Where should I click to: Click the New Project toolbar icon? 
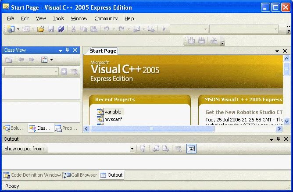pyautogui.click(x=11, y=29)
